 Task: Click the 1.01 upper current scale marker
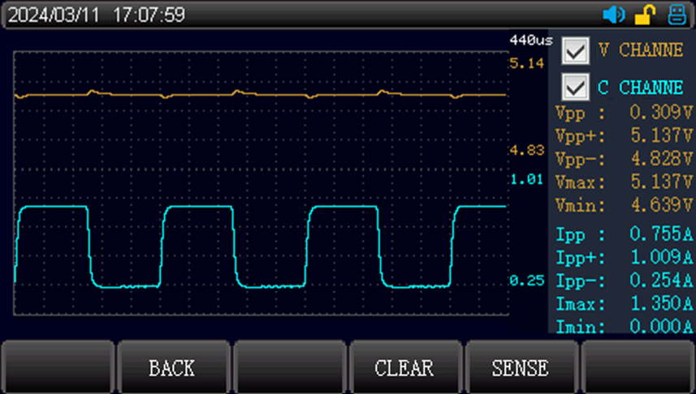[x=526, y=179]
